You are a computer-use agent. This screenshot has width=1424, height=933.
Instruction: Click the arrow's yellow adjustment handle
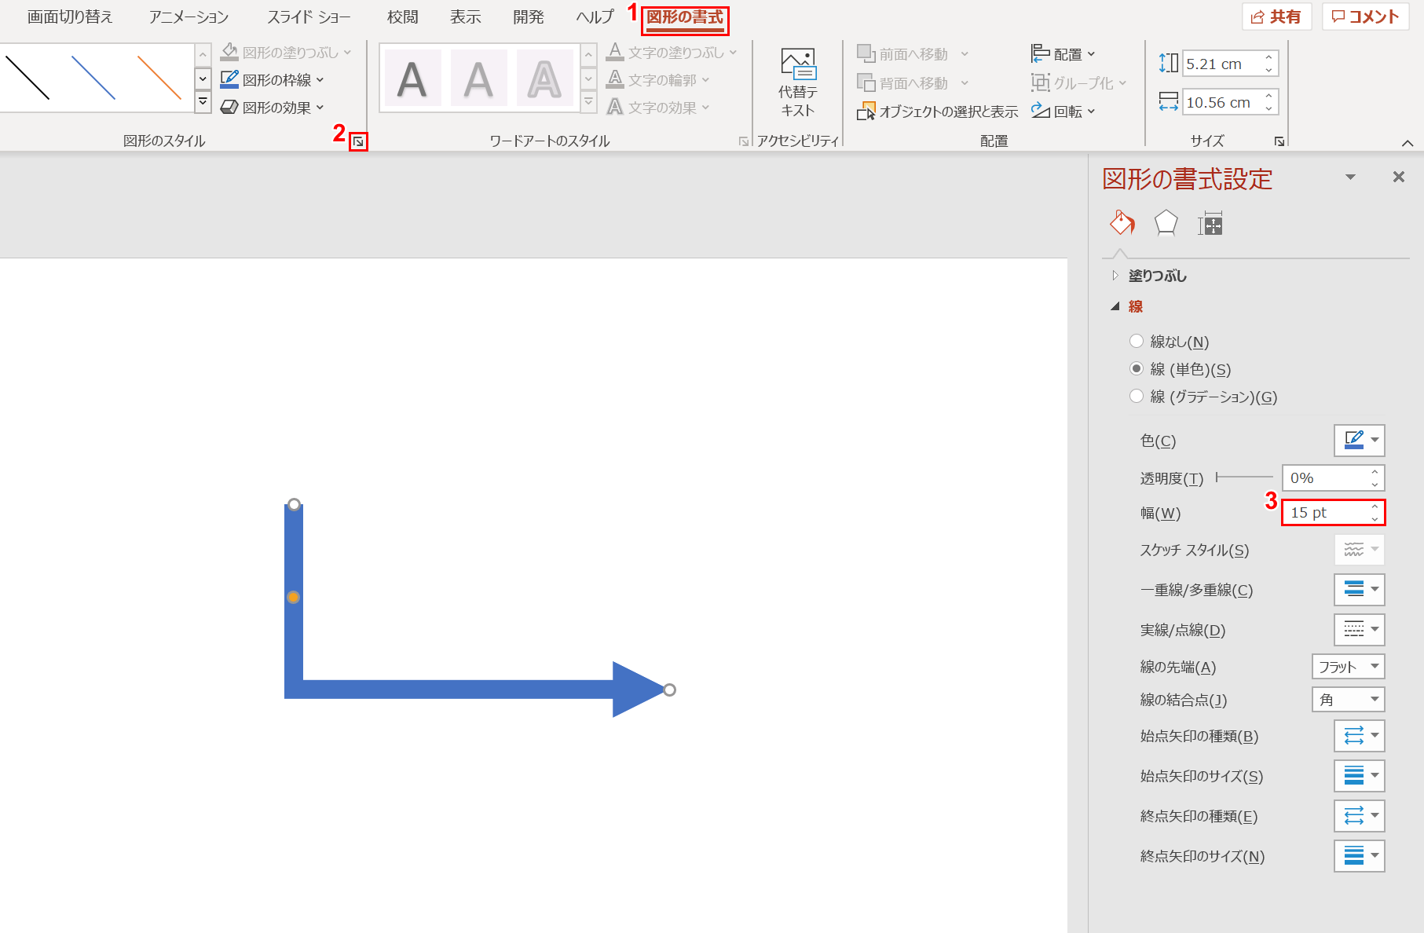coord(293,597)
